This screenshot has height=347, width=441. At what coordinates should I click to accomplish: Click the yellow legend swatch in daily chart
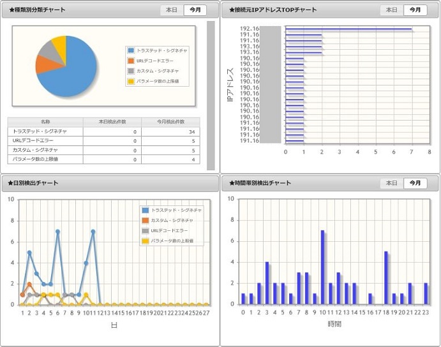[x=146, y=241]
